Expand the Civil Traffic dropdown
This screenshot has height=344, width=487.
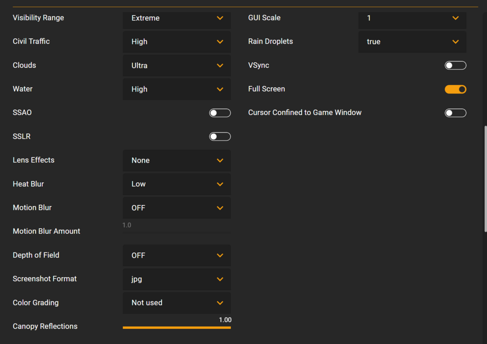176,42
